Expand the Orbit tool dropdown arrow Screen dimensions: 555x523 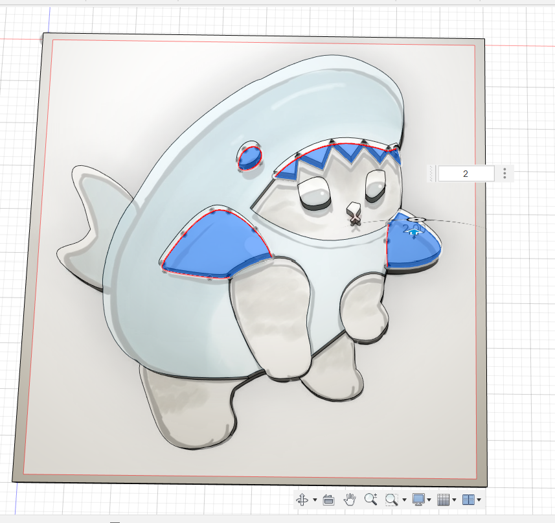click(315, 501)
